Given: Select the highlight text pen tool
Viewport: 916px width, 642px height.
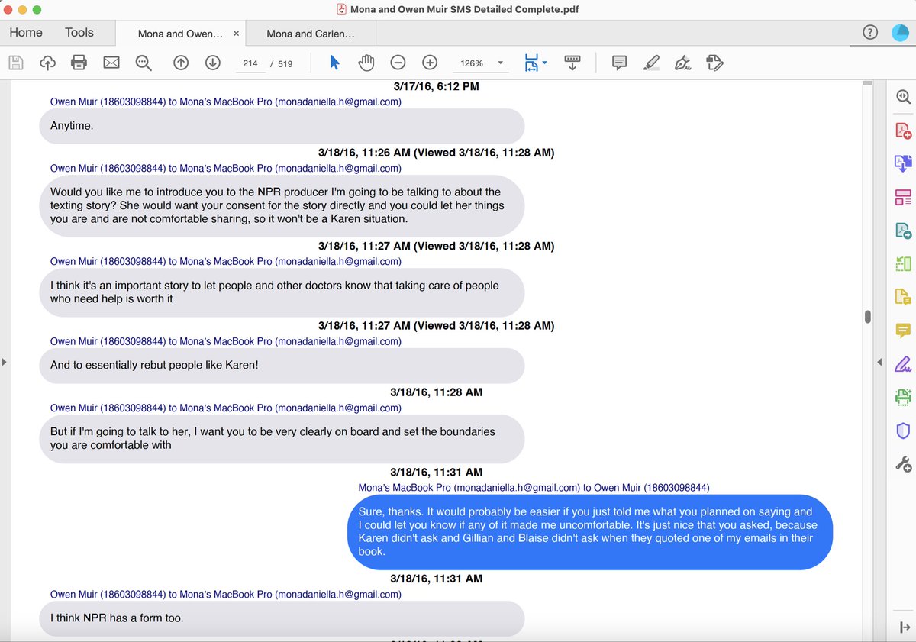Looking at the screenshot, I should [651, 63].
